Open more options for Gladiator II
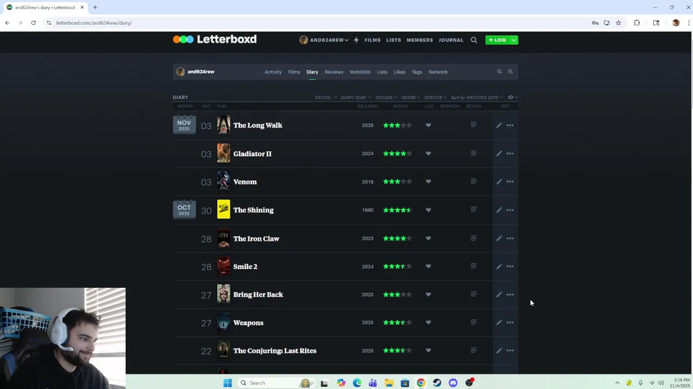The height and width of the screenshot is (389, 693). click(x=510, y=153)
